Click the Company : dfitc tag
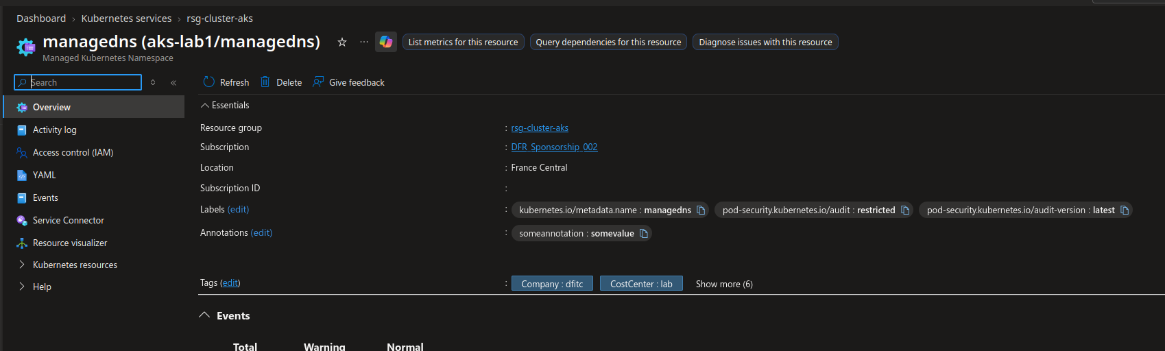The image size is (1165, 351). pyautogui.click(x=552, y=283)
